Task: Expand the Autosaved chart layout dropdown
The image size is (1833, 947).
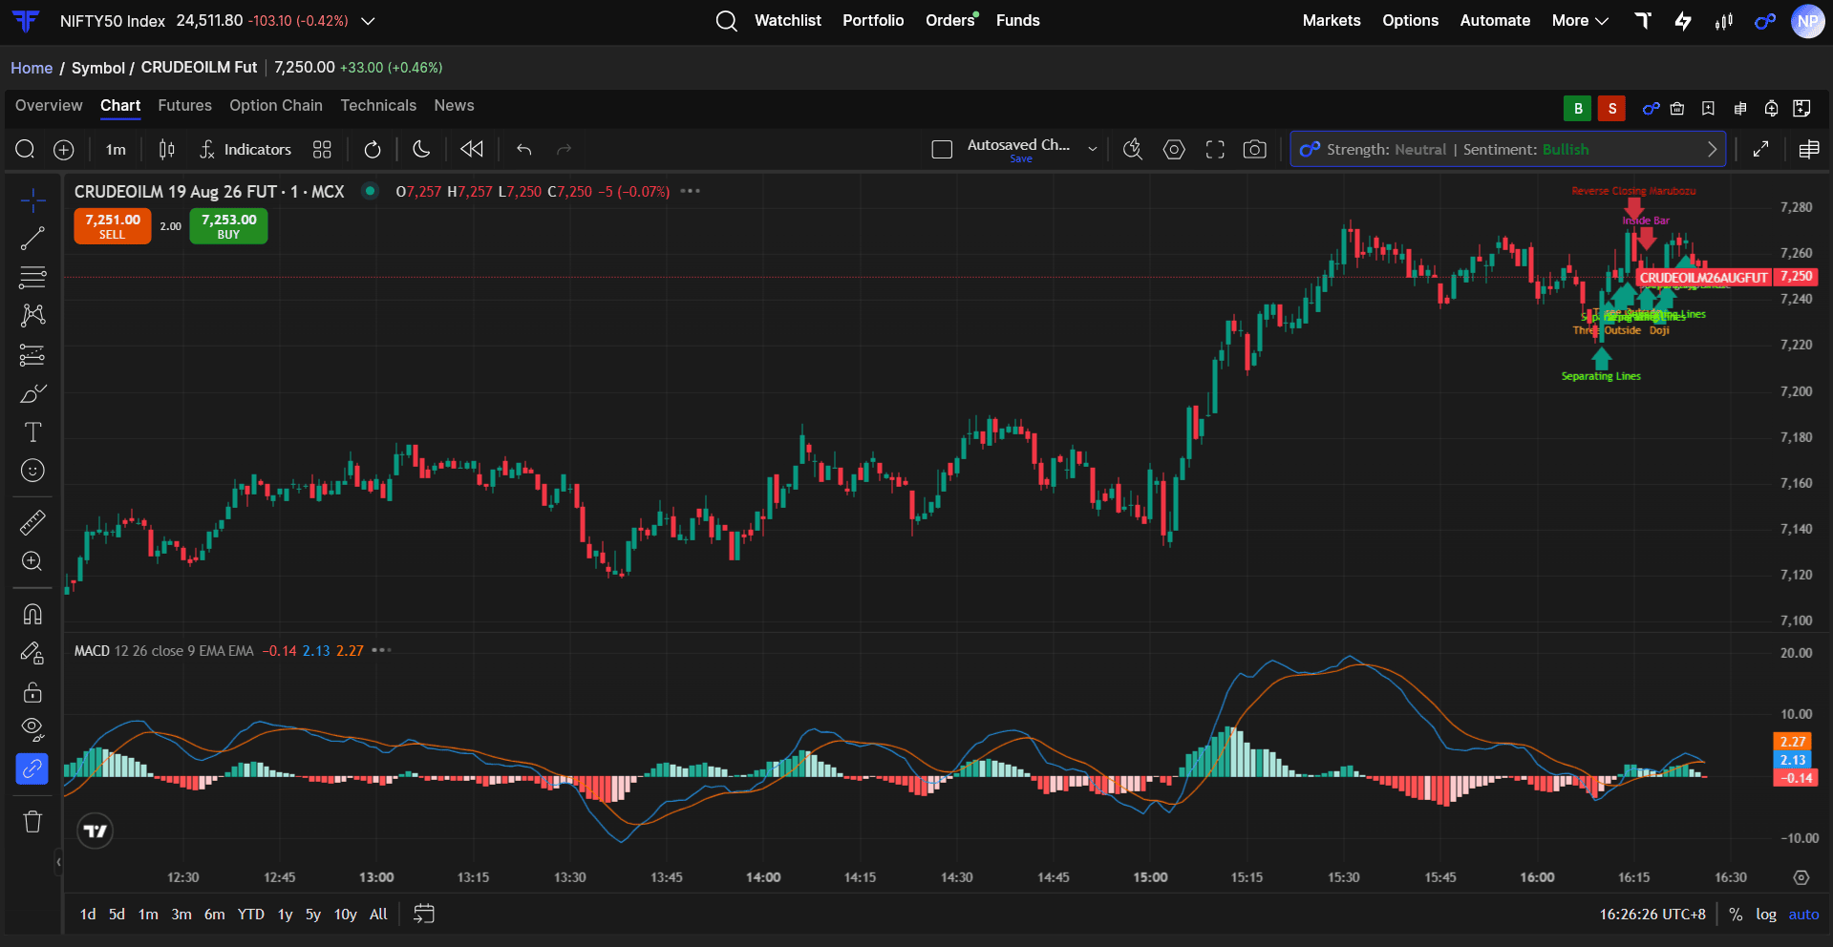Action: point(1093,150)
